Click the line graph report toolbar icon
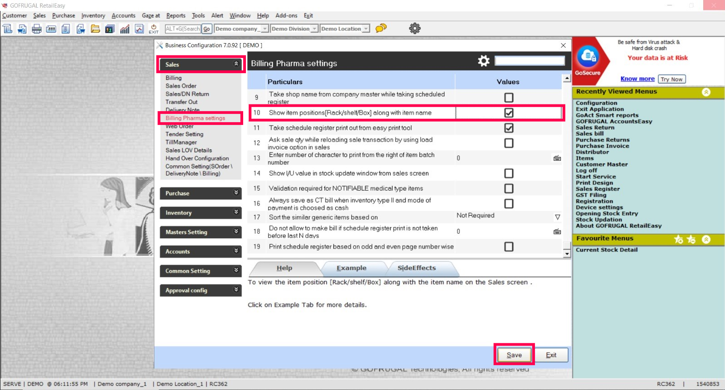 pos(139,29)
